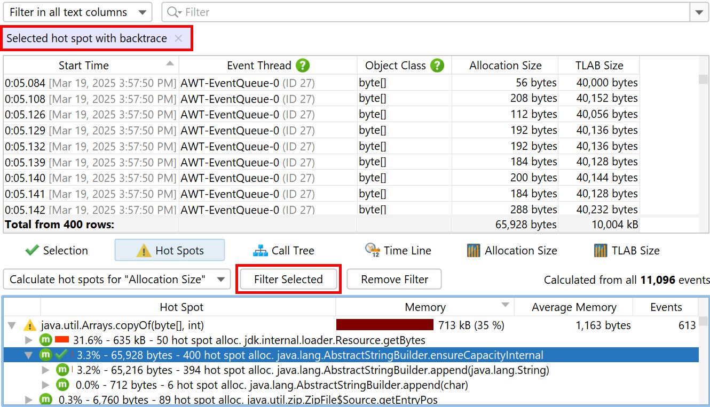Open 'Calculate hot spots for' dropdown
710x407 pixels.
coord(116,280)
